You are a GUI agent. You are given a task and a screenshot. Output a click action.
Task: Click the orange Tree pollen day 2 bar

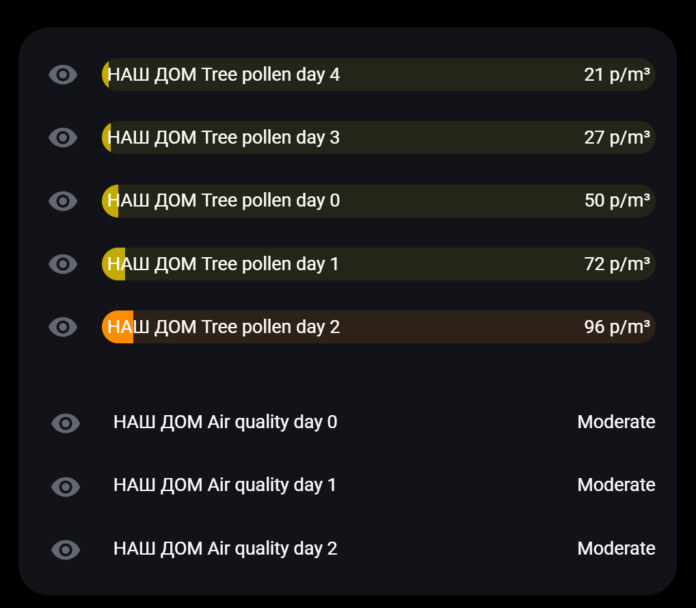pyautogui.click(x=378, y=327)
